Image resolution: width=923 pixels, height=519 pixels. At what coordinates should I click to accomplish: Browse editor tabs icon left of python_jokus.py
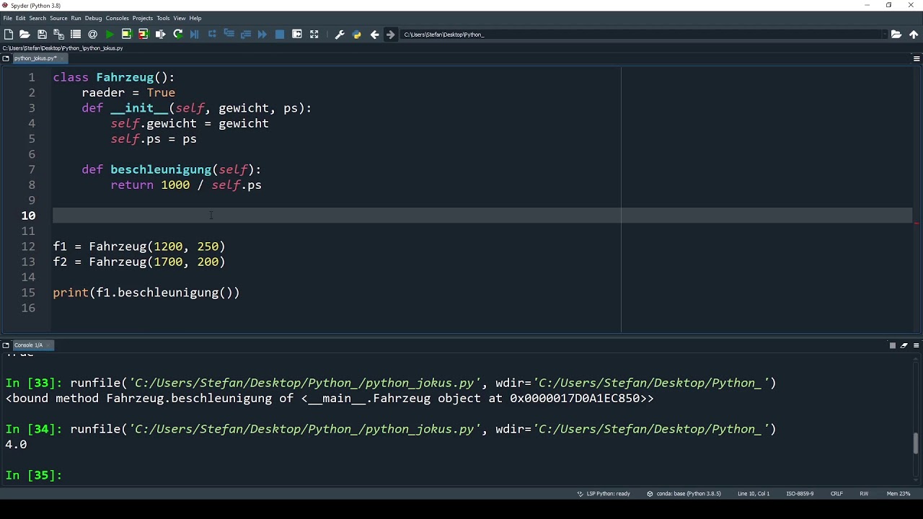point(6,58)
